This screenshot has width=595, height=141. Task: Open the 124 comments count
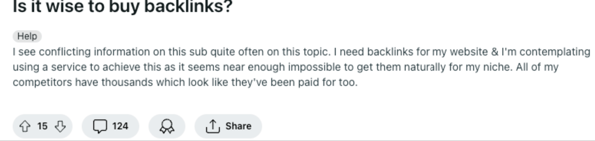(120, 126)
